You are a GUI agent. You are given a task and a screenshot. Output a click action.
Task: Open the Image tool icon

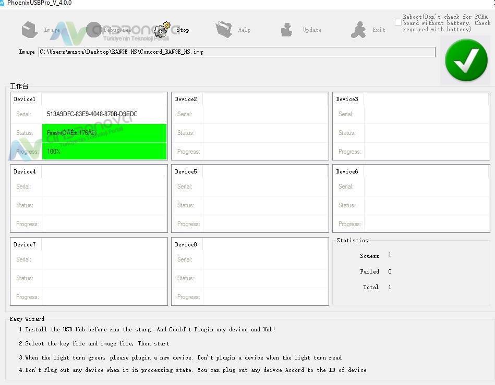click(x=30, y=30)
